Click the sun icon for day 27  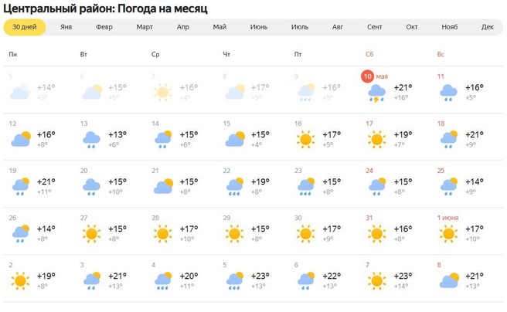click(92, 233)
